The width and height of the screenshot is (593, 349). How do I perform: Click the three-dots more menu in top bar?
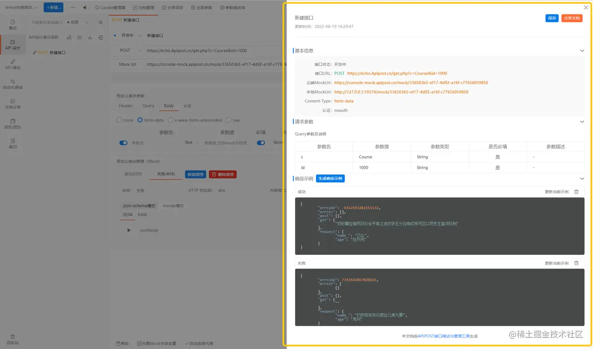pyautogui.click(x=73, y=7)
